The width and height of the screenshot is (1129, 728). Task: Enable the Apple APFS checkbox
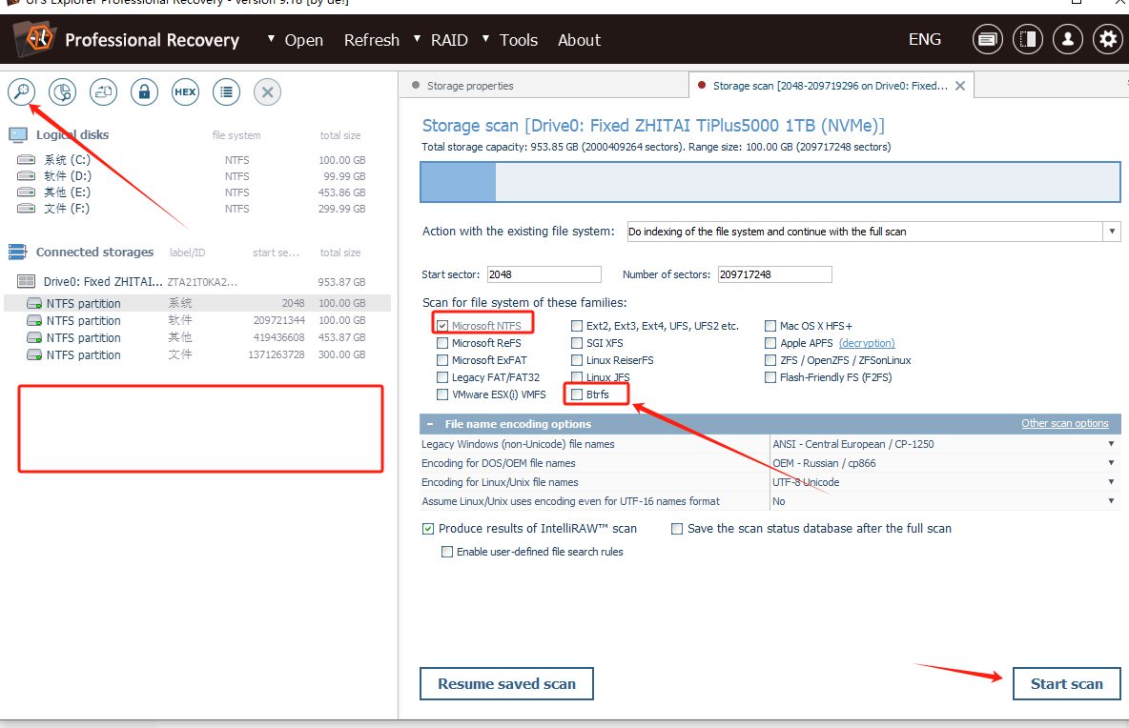(770, 343)
